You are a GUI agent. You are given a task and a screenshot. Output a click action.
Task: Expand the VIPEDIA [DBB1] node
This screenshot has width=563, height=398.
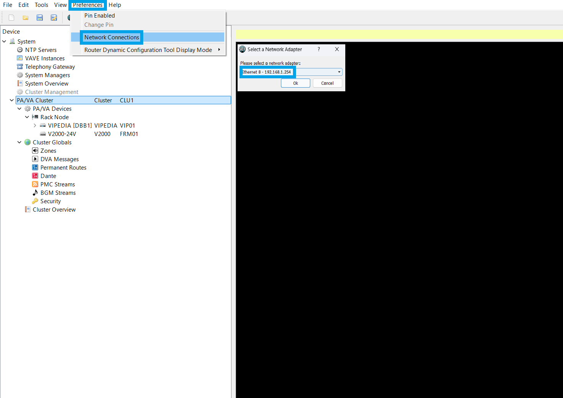[35, 125]
